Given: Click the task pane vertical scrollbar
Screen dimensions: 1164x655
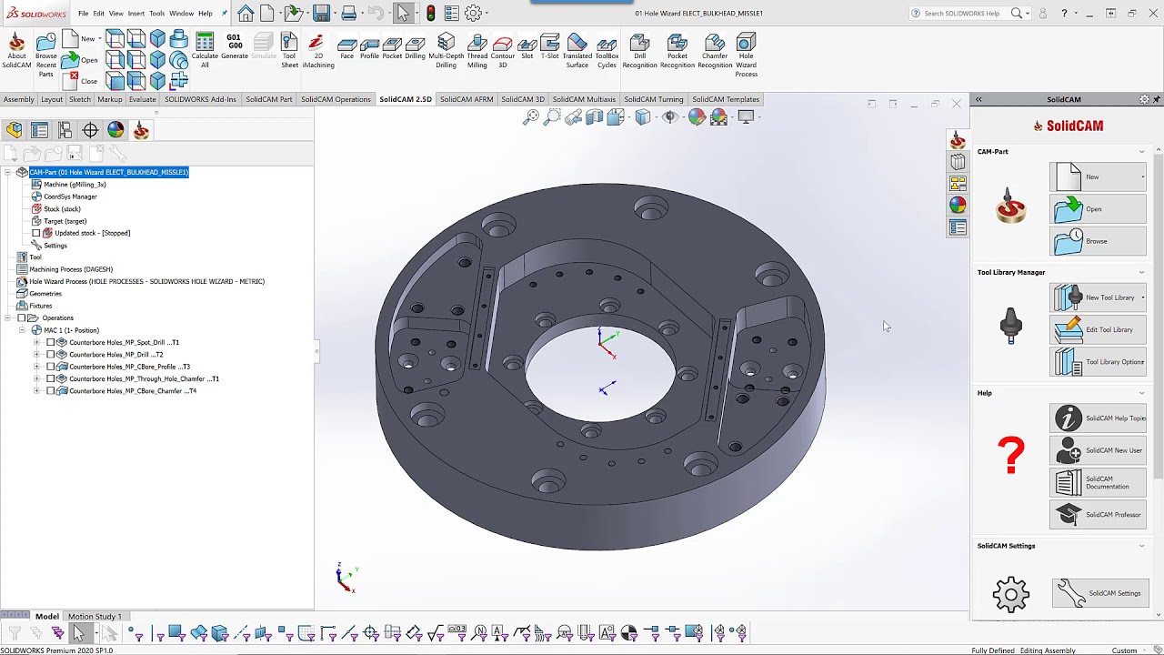Looking at the screenshot, I should [x=1159, y=318].
